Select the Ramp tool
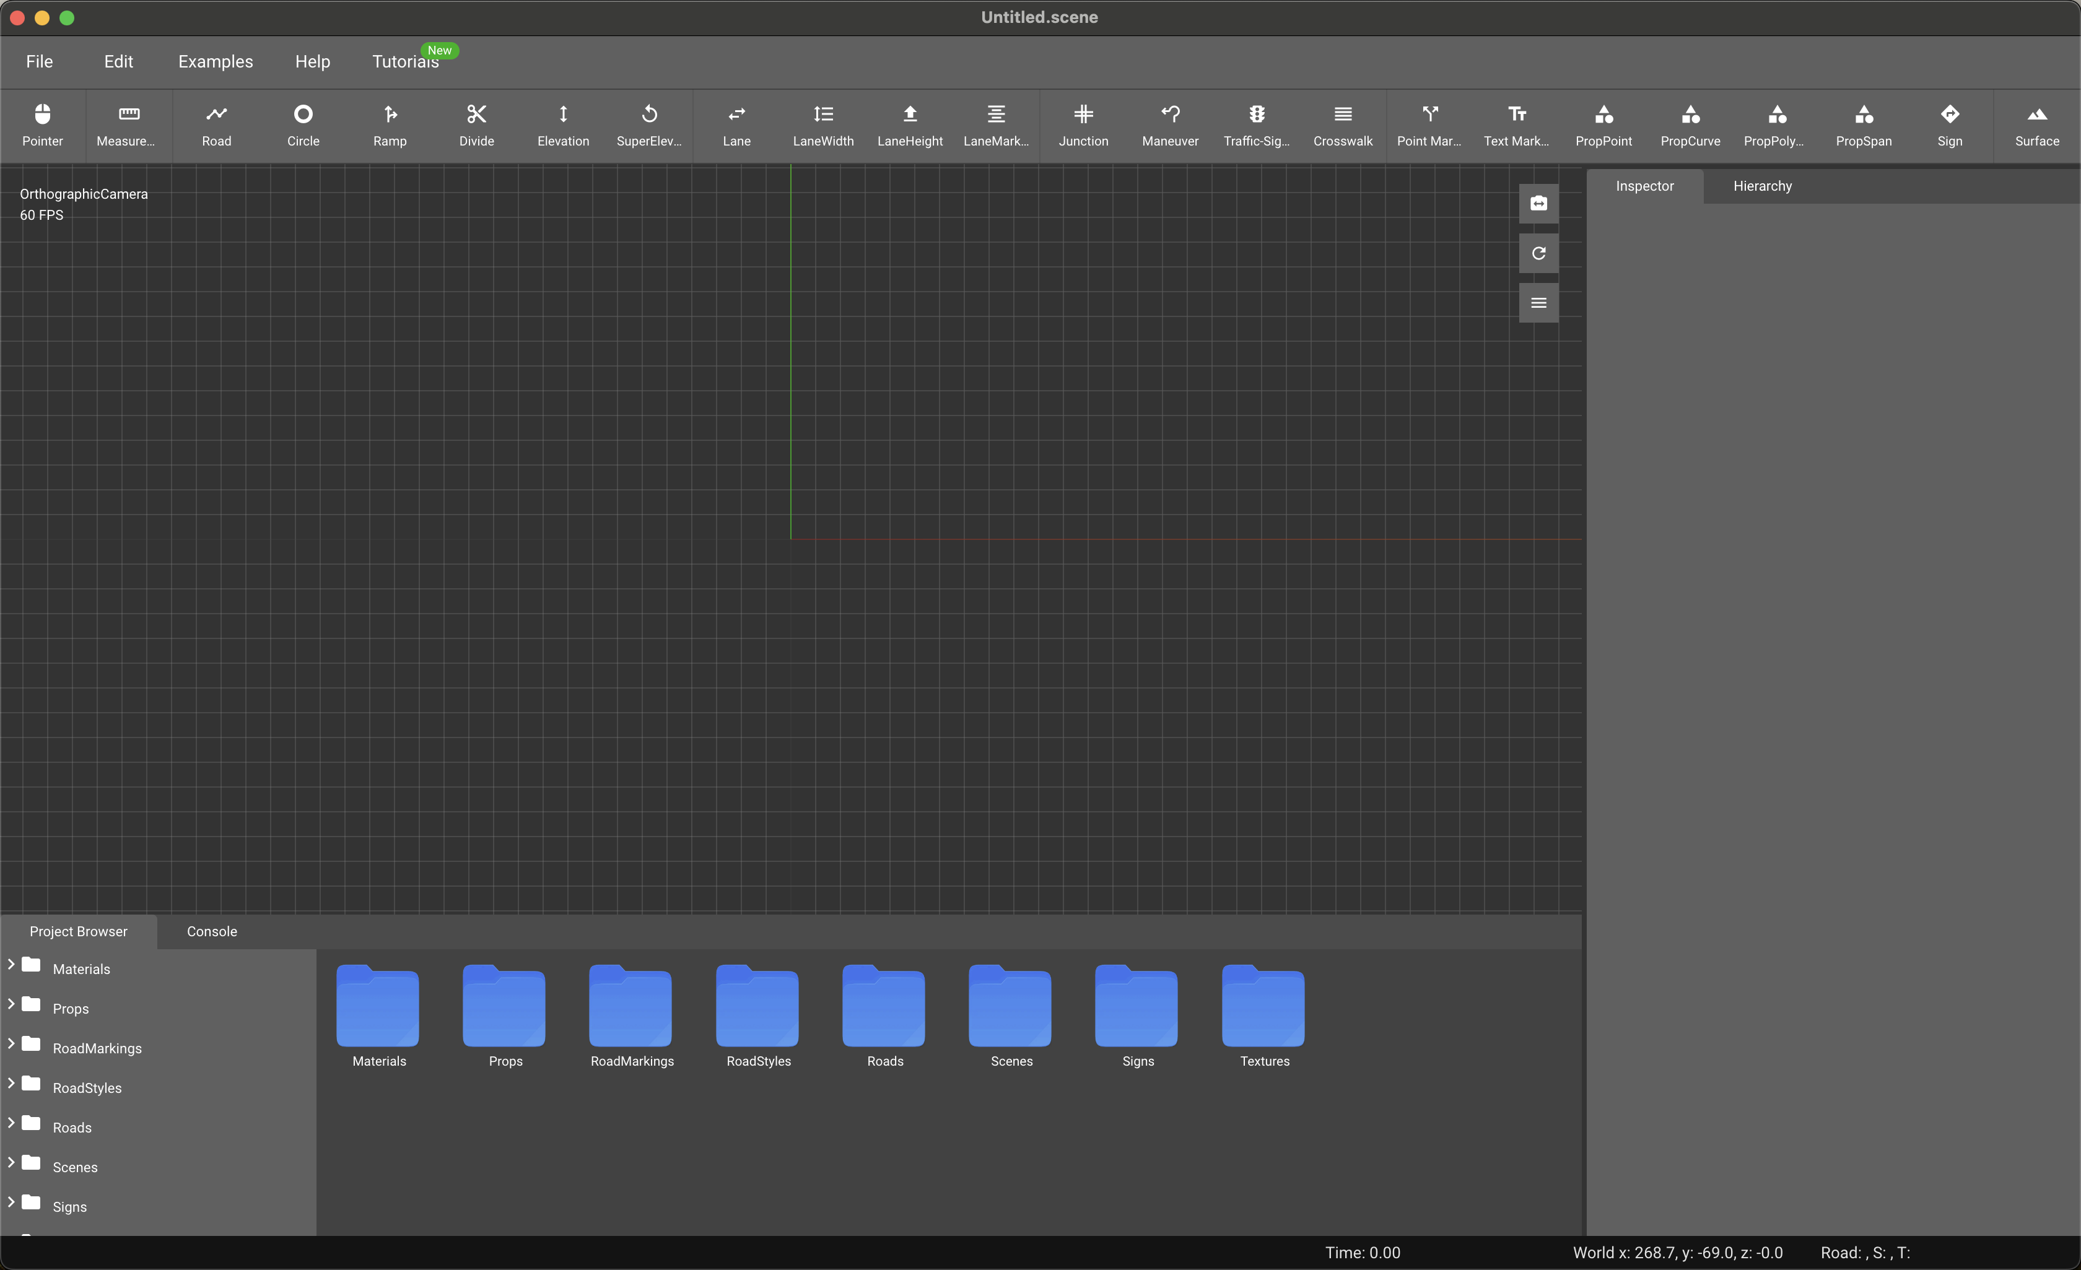 [x=390, y=126]
